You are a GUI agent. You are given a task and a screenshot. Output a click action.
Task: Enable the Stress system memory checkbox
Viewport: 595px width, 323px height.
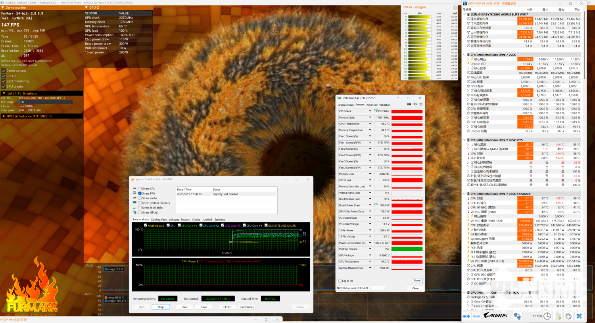pos(140,203)
